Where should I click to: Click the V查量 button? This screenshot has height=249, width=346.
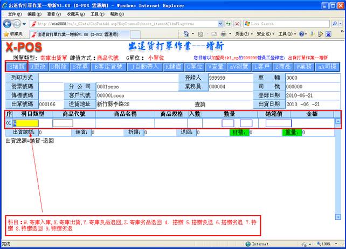pos(217,67)
